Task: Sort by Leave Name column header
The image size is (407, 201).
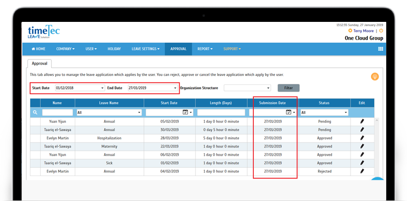Action: (x=109, y=103)
